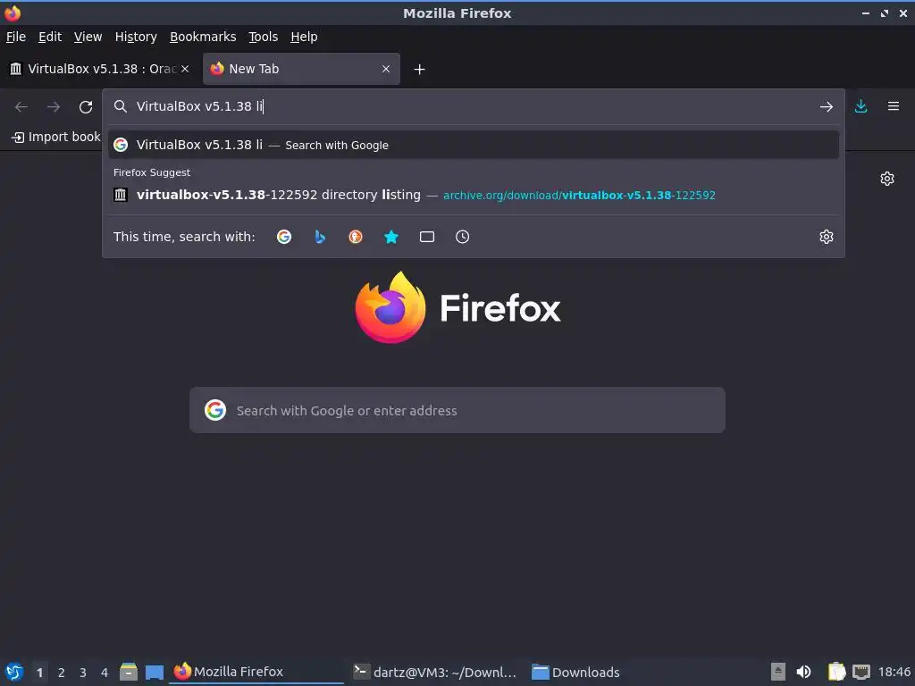Click Import bookmarks in bookmarks toolbar
The height and width of the screenshot is (686, 915).
tap(56, 137)
